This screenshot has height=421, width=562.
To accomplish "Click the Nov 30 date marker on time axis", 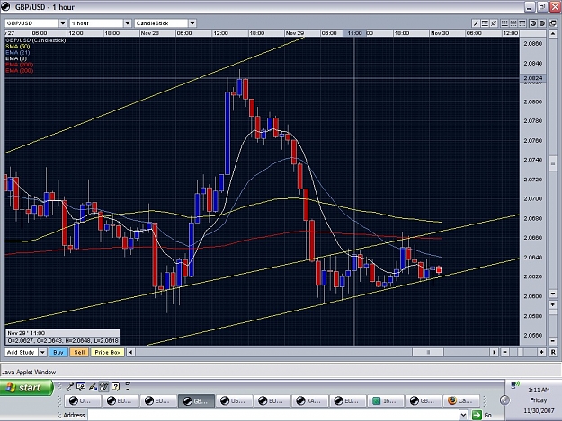I will pos(440,33).
